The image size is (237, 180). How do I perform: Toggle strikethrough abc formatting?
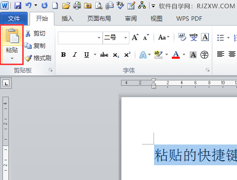[104, 55]
